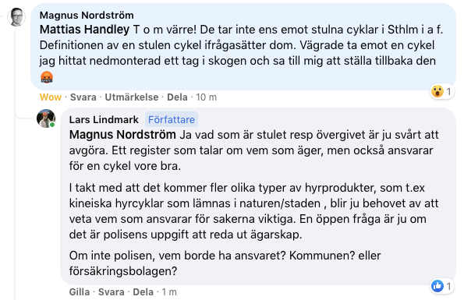Open the tagged Magnus Nordström mention in reply
Image resolution: width=464 pixels, height=300 pixels.
pyautogui.click(x=122, y=135)
